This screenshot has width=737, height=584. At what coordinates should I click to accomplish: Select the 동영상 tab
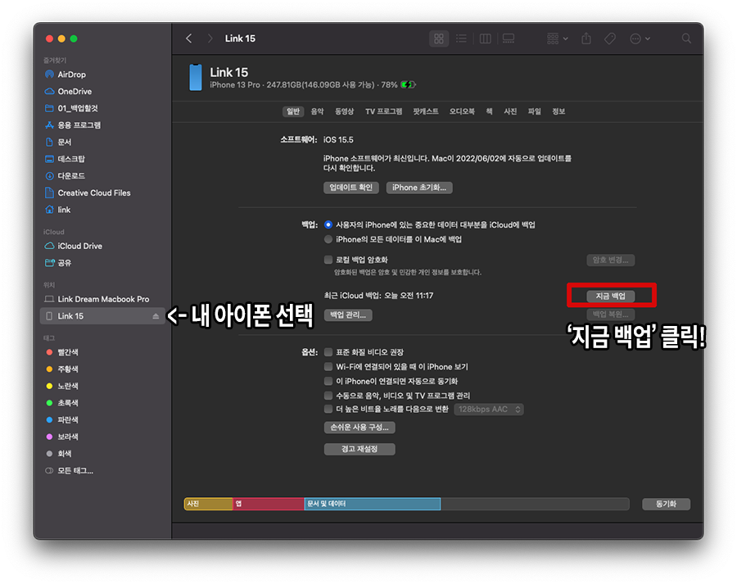coord(344,111)
